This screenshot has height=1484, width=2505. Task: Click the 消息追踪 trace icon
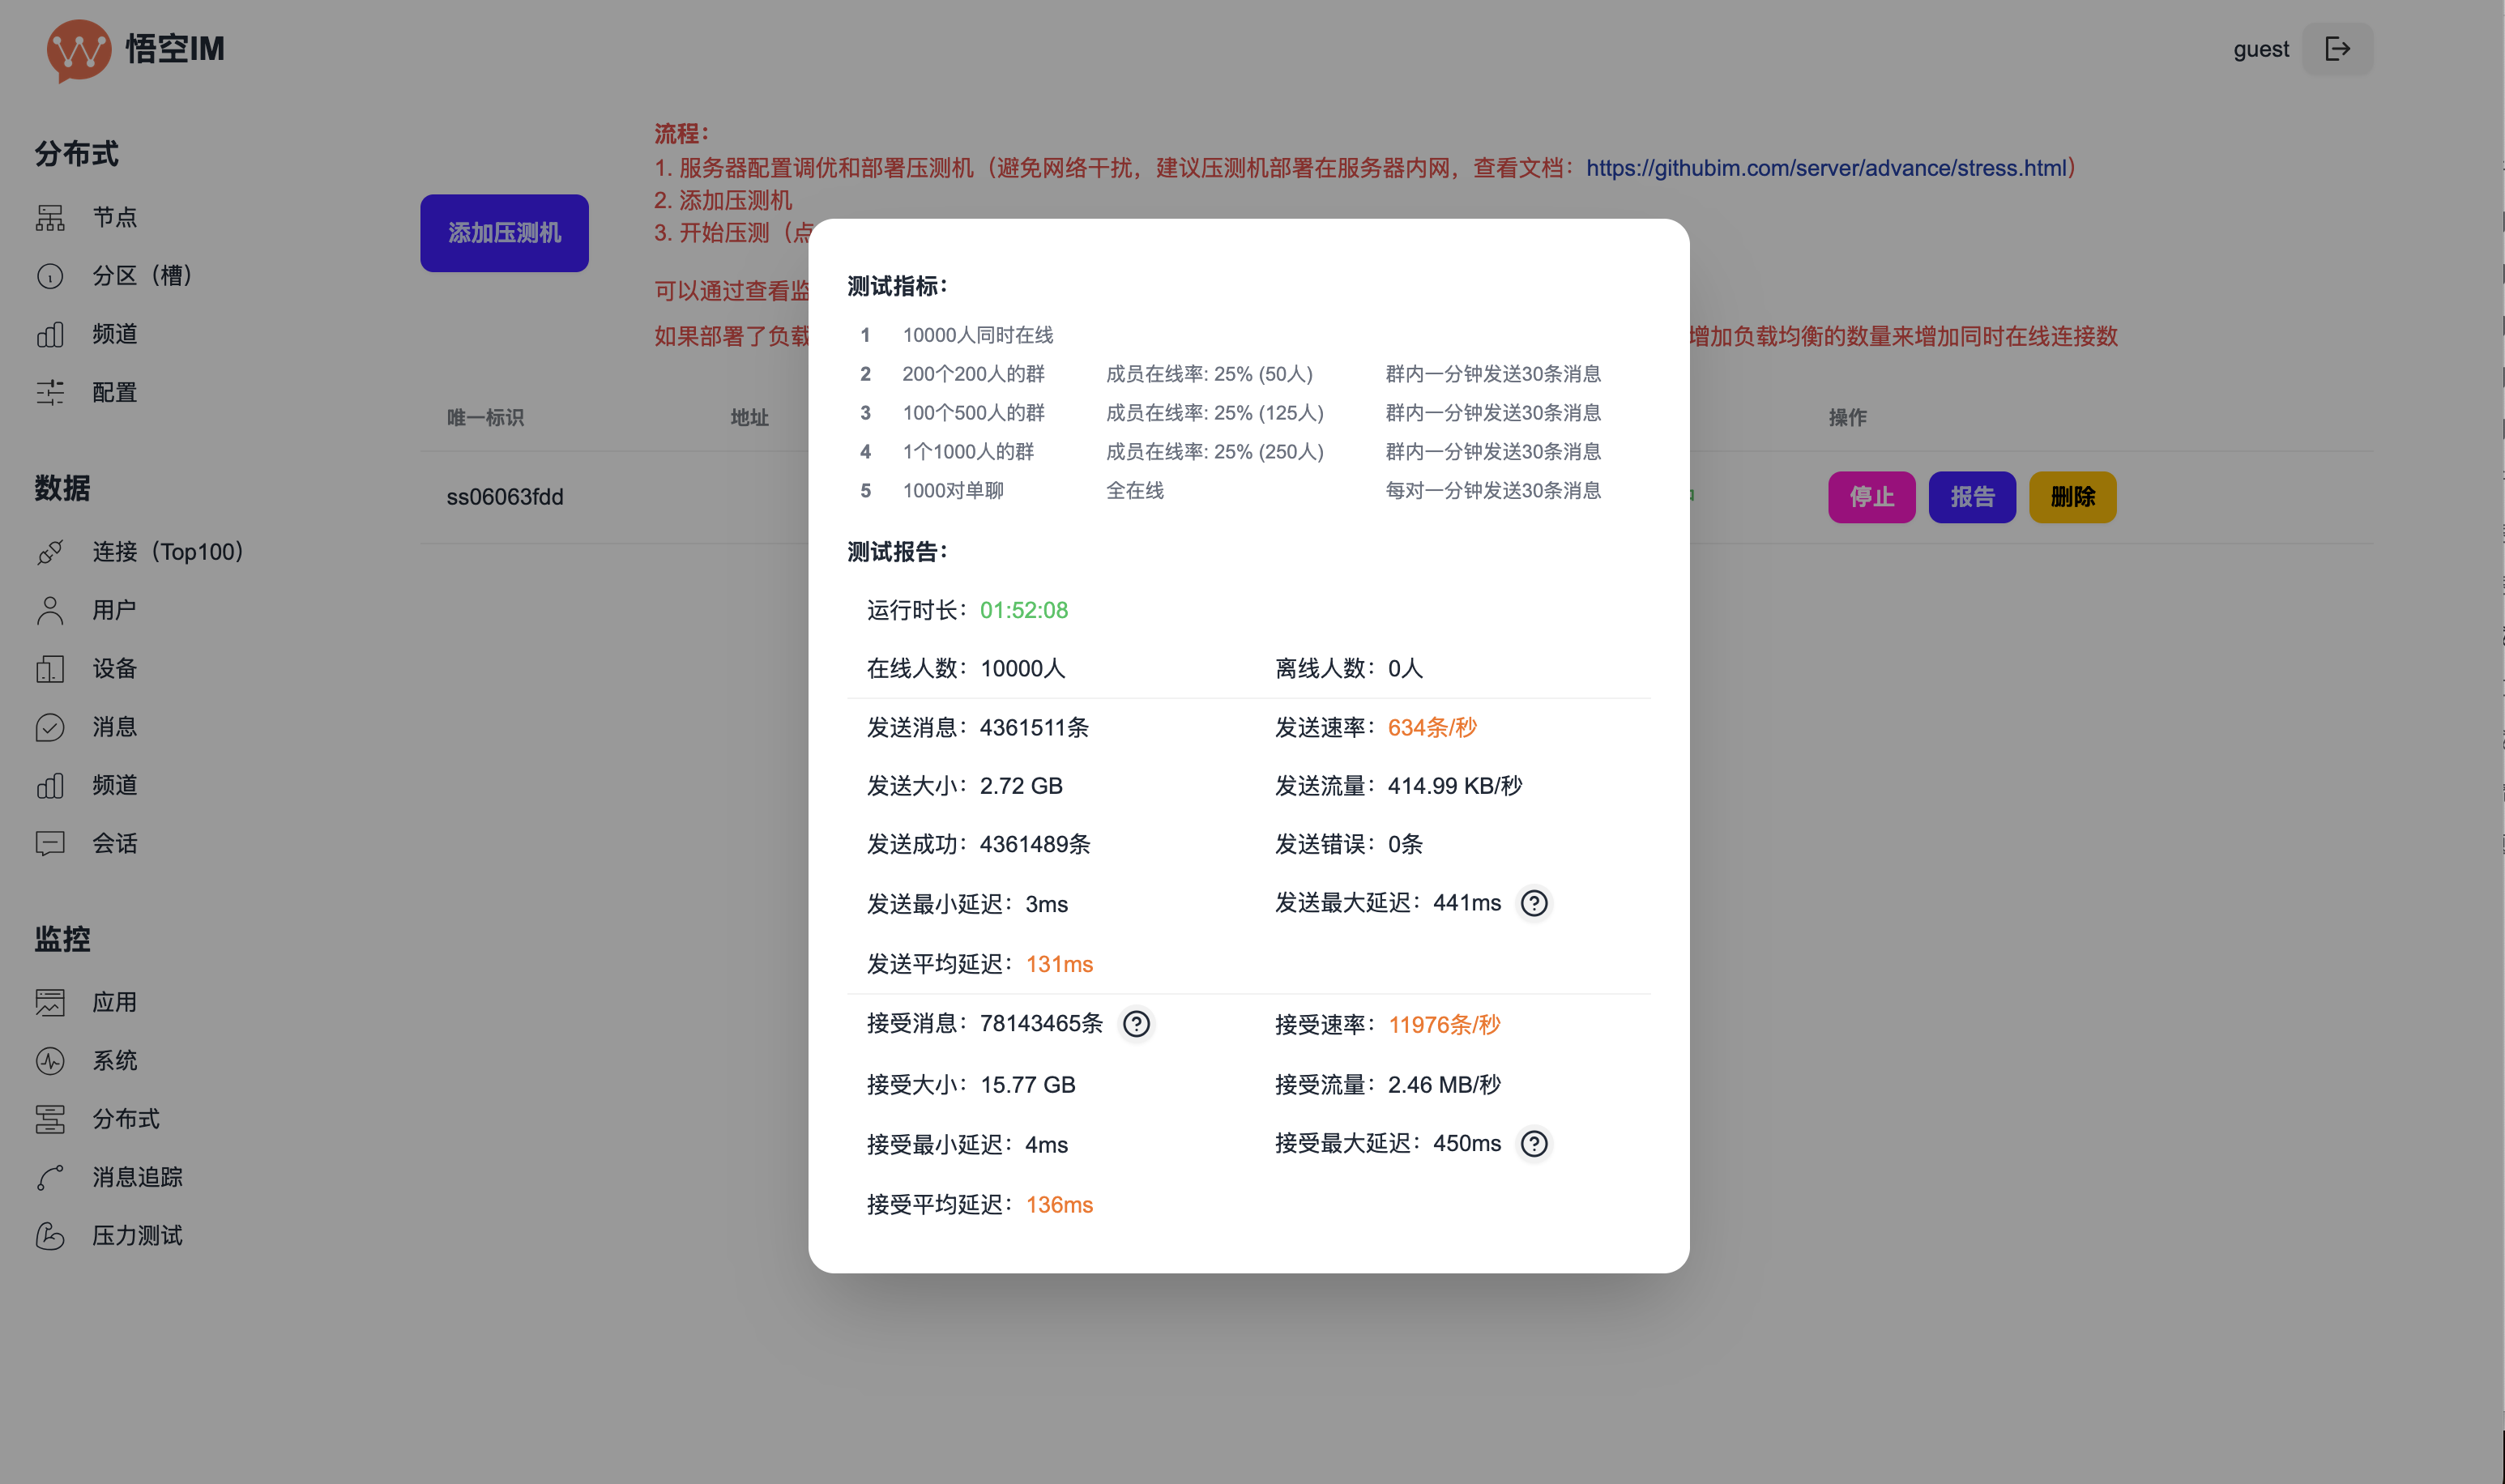tap(50, 1178)
